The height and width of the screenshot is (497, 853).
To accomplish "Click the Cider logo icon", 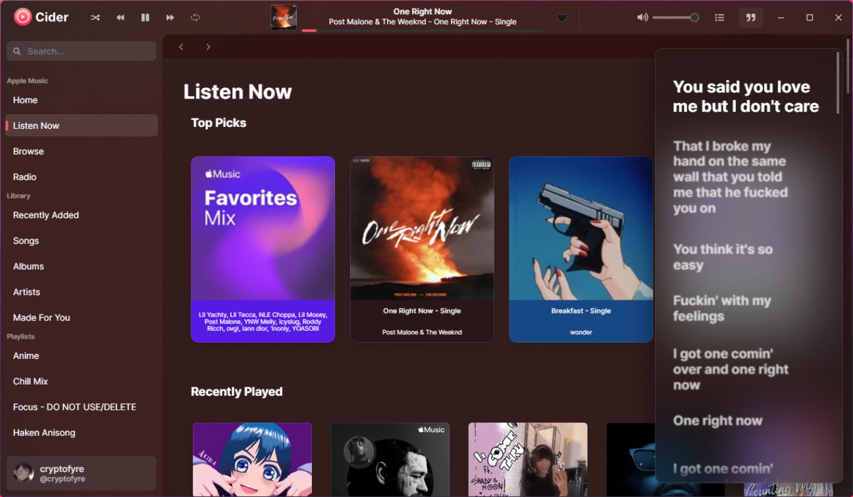I will 22,17.
